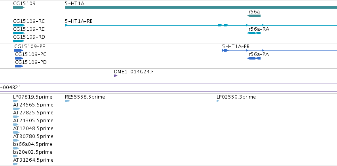Click the RE55558.5prime label
Viewport: 337px width, 166px height.
(85, 97)
